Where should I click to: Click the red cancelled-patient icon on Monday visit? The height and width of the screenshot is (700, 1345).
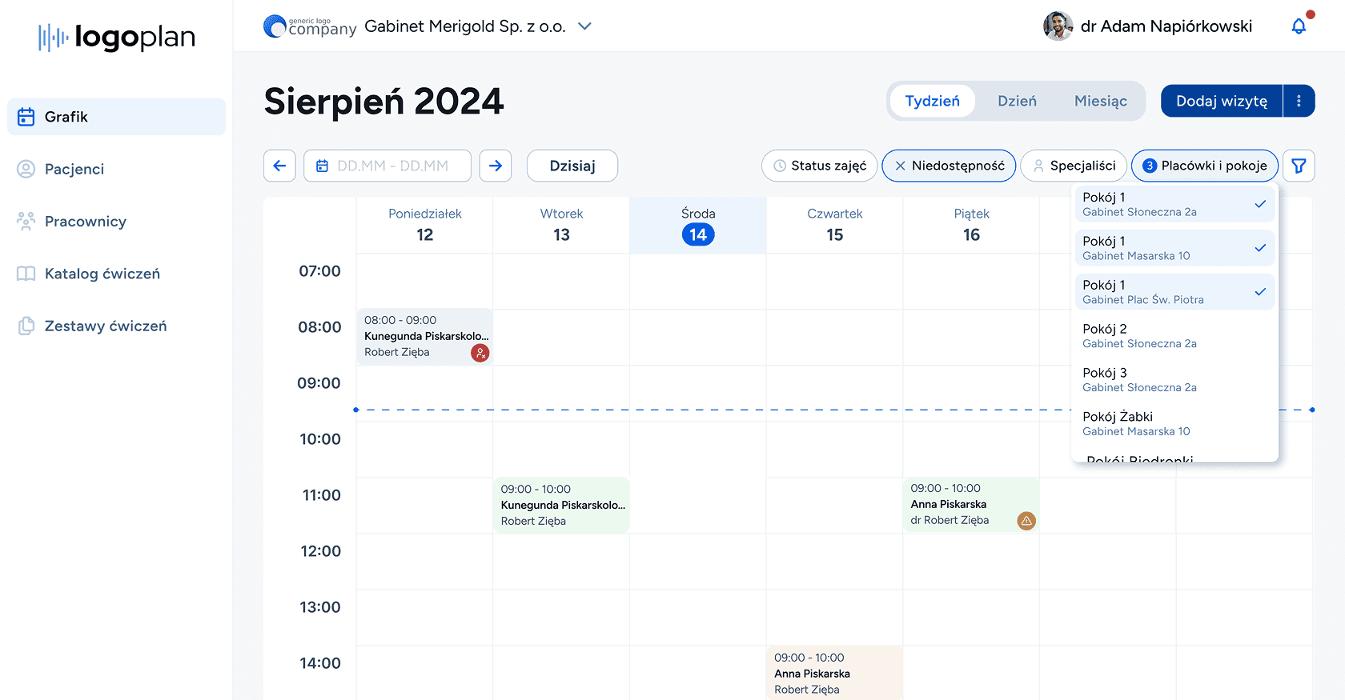(x=480, y=353)
